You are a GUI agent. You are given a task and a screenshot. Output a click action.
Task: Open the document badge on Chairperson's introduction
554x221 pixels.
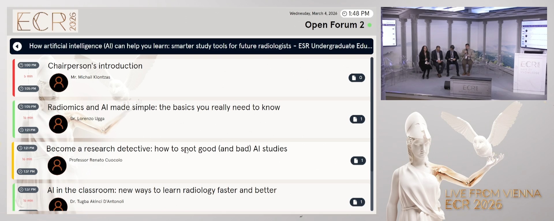[x=357, y=78]
